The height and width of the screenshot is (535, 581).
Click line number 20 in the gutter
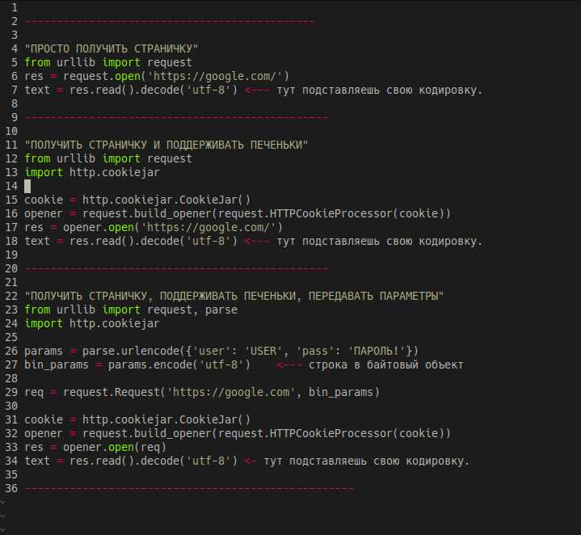coord(11,268)
